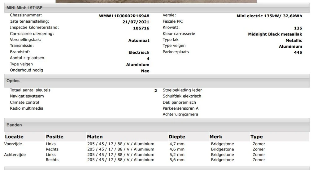Click the 'Dak panoramisch' option
The image size is (317, 170).
[179, 102]
